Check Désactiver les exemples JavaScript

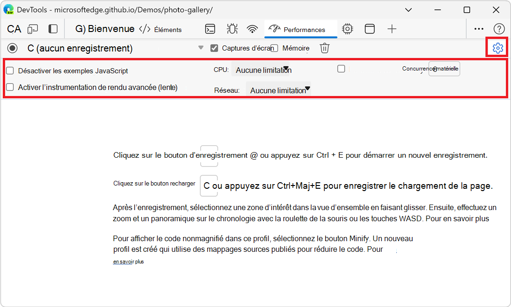pos(10,70)
